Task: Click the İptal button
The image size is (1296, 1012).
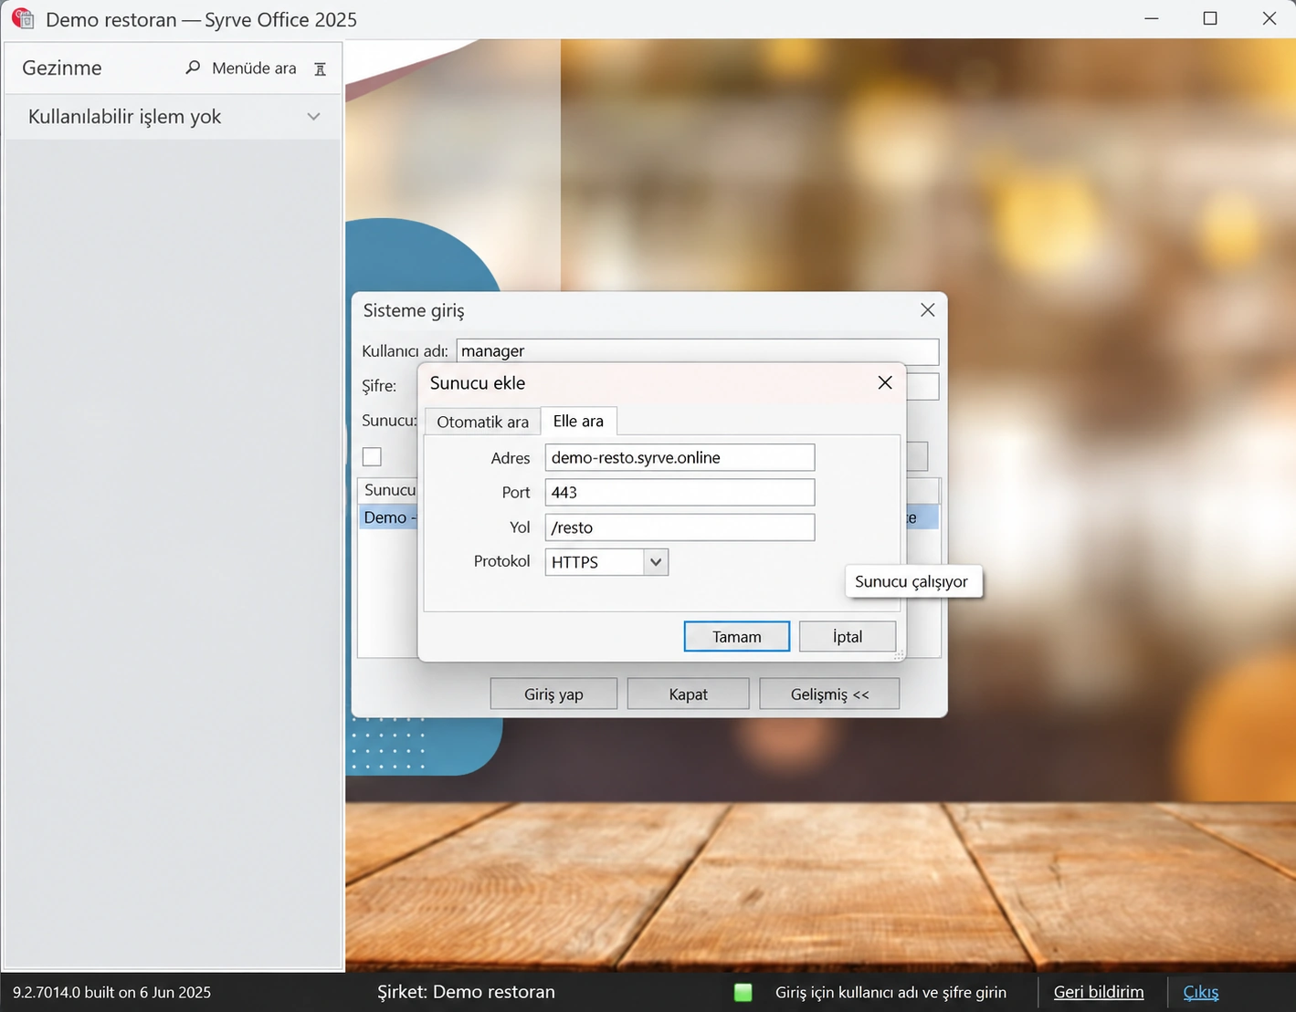Action: (x=848, y=637)
